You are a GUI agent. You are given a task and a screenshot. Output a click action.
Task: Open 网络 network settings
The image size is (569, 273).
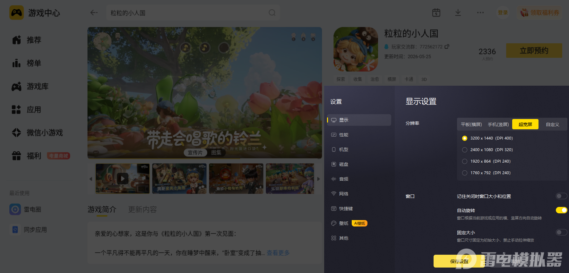pyautogui.click(x=359, y=194)
